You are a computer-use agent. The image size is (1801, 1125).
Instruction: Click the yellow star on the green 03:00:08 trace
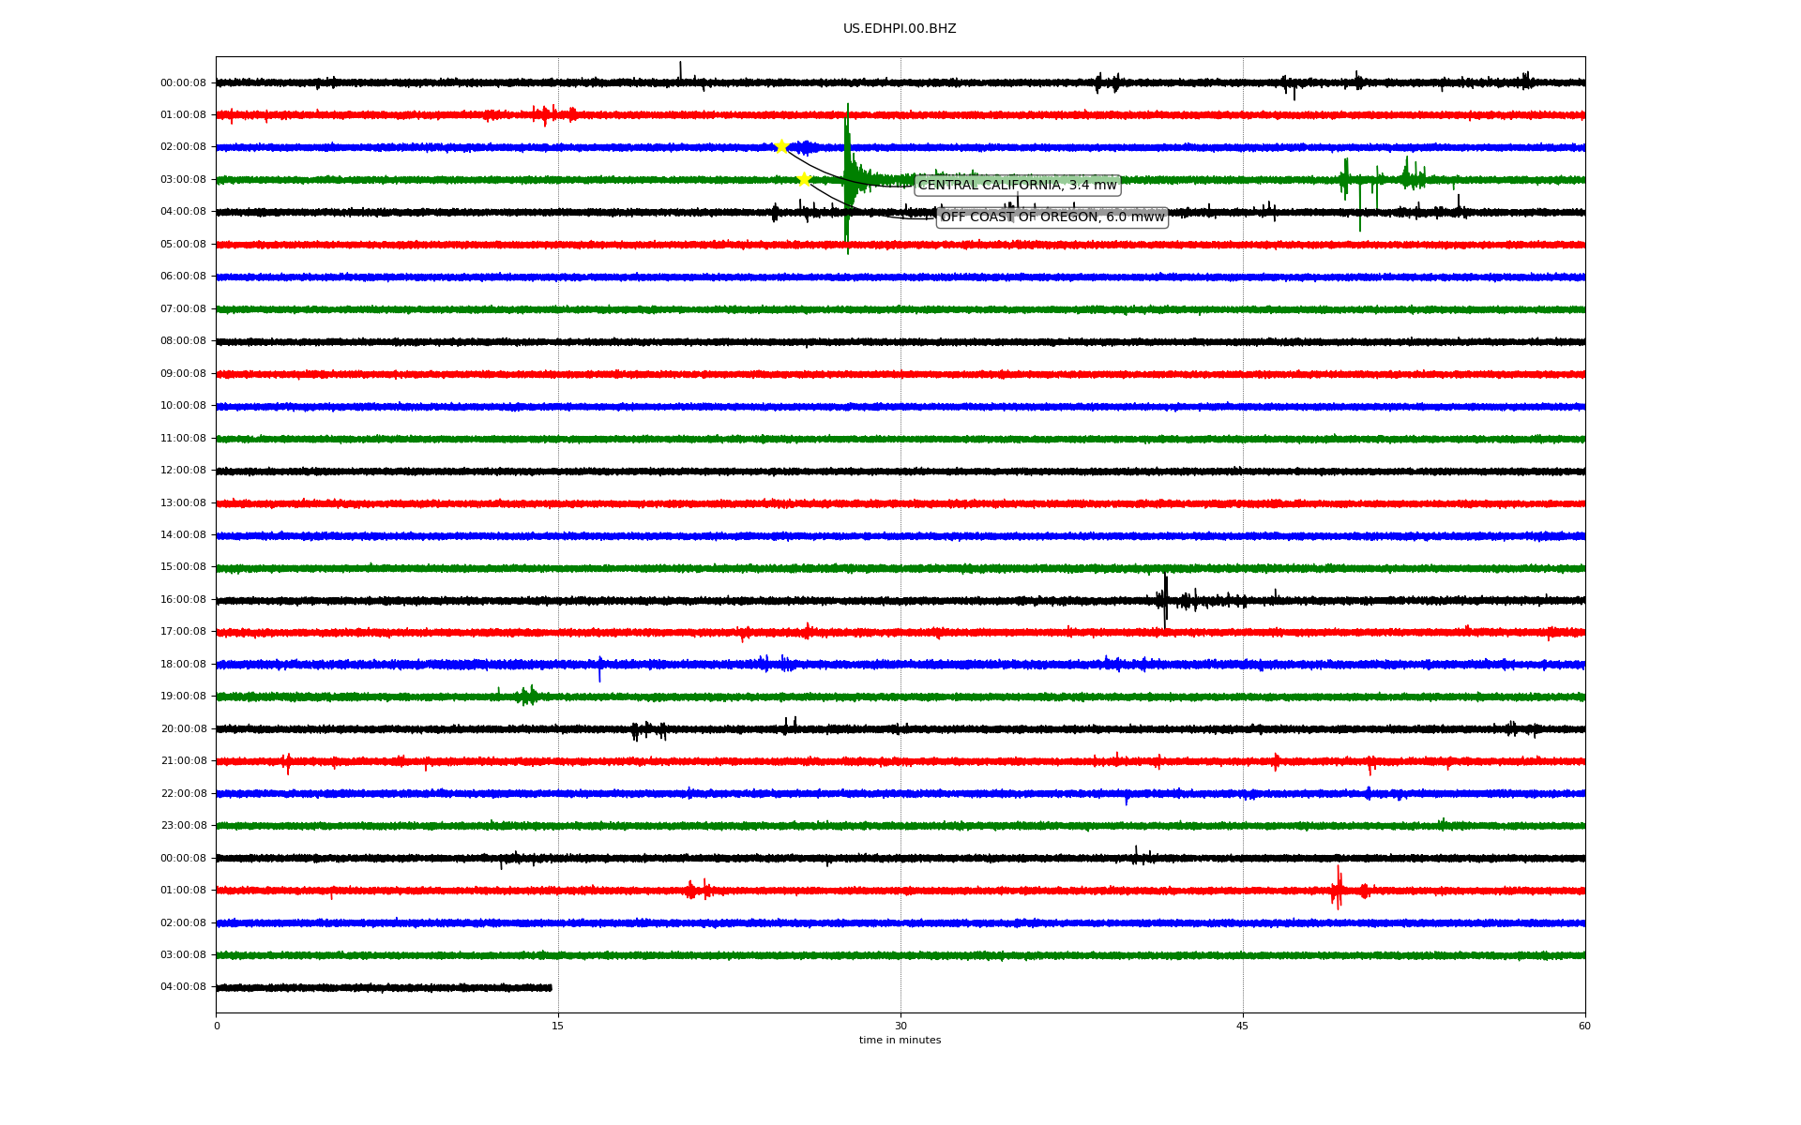[804, 179]
